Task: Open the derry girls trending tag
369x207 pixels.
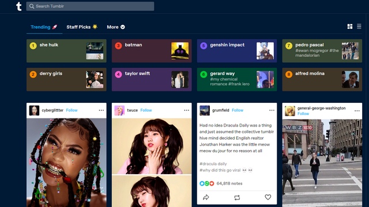Action: (66, 79)
